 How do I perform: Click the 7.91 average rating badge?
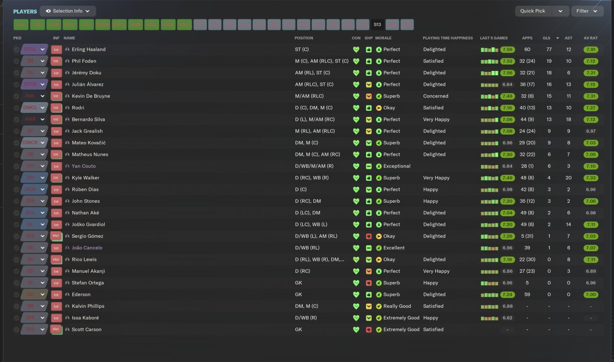(x=590, y=49)
